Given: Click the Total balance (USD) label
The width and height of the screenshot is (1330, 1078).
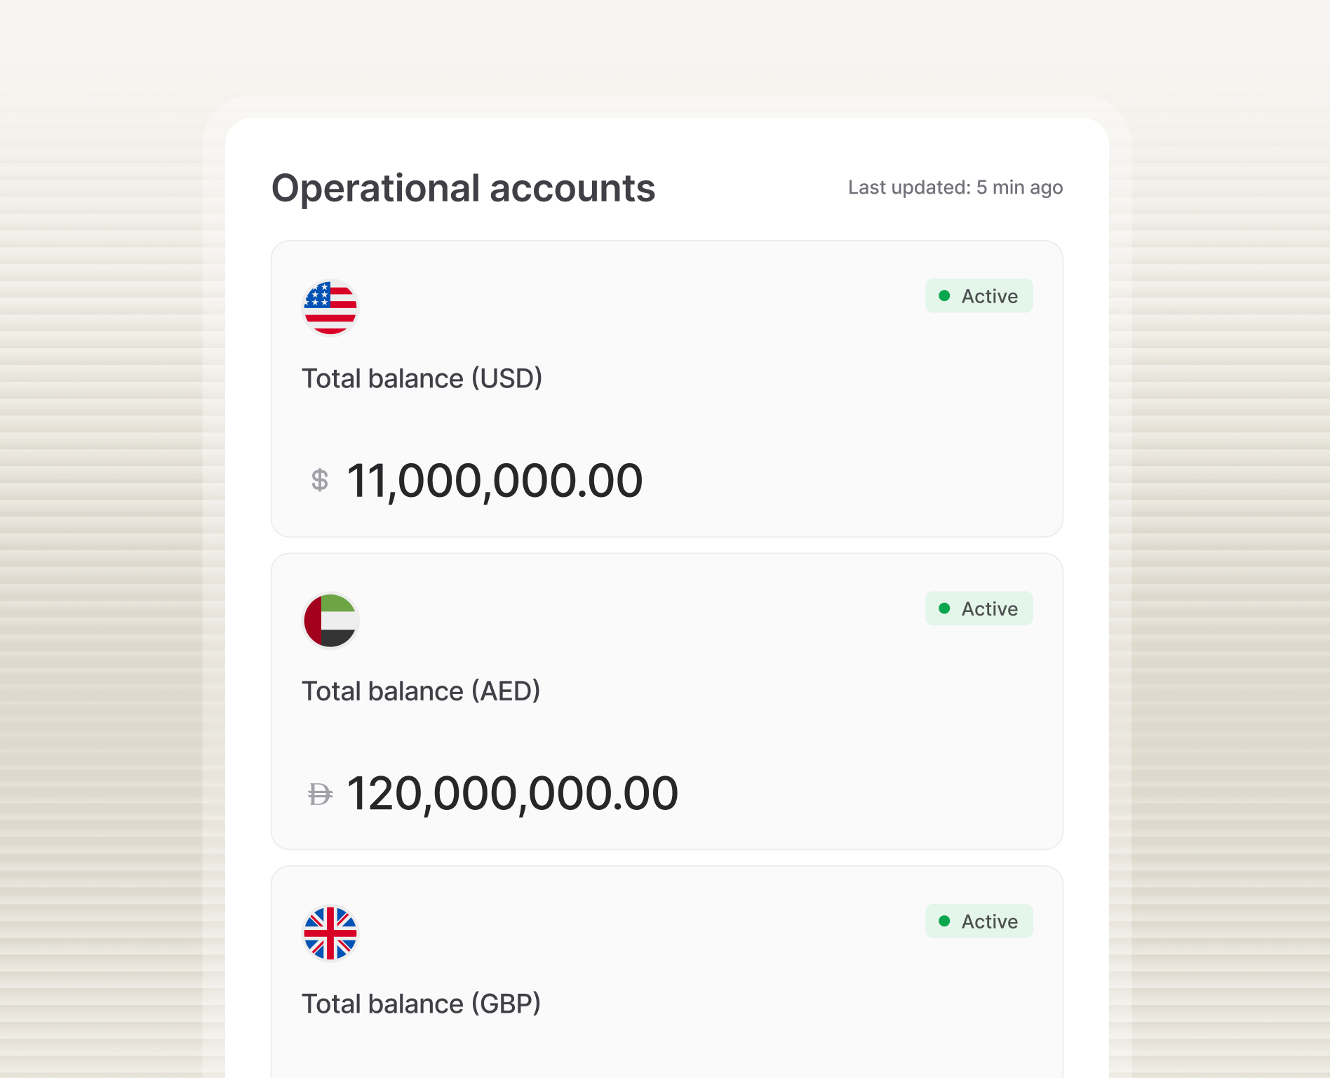Looking at the screenshot, I should [x=422, y=378].
